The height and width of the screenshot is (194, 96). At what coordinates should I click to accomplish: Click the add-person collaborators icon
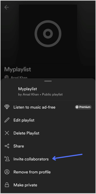tap(7, 159)
